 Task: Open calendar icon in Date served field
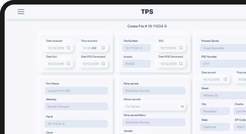[x=225, y=79]
